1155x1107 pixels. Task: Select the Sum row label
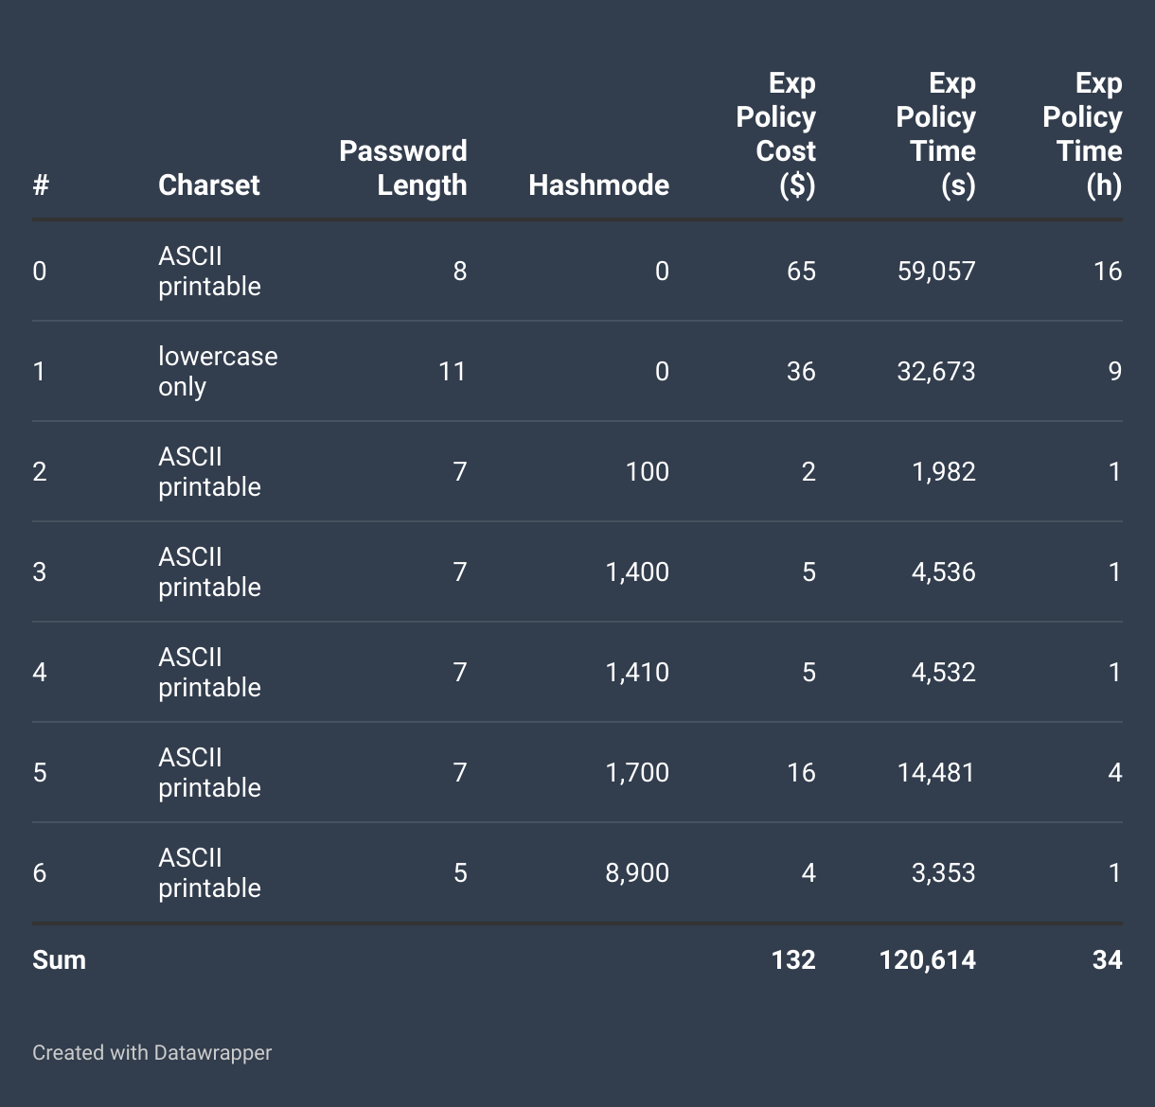pos(60,959)
